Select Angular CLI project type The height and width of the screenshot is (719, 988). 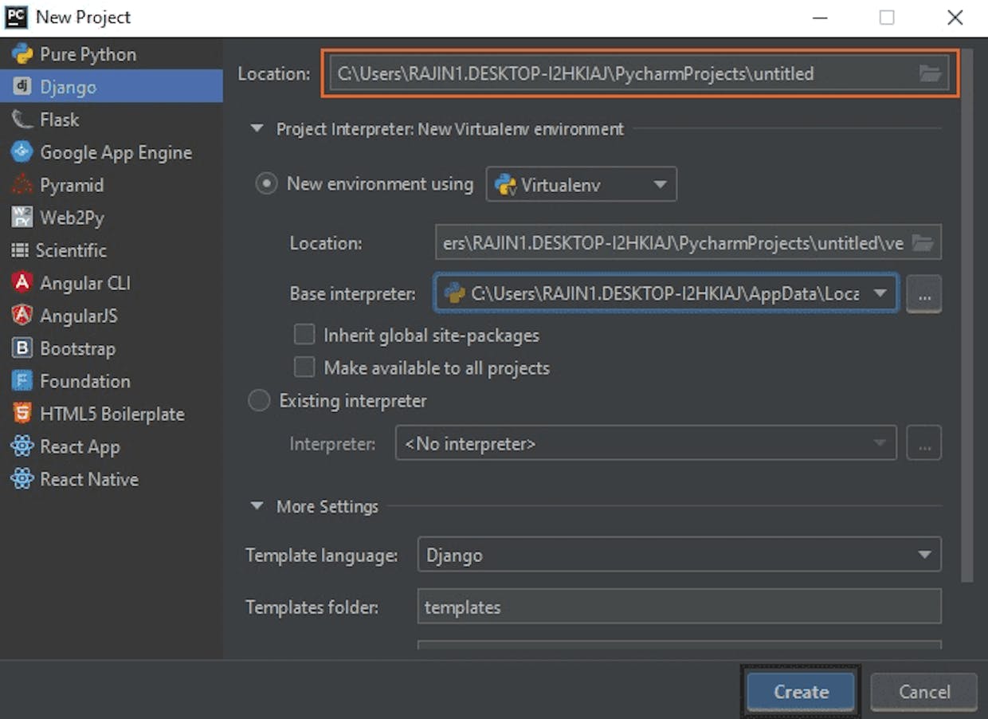(112, 283)
